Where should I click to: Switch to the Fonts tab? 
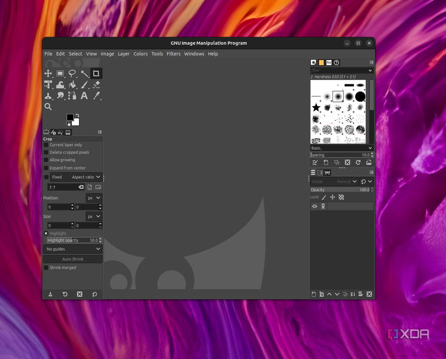click(x=329, y=62)
